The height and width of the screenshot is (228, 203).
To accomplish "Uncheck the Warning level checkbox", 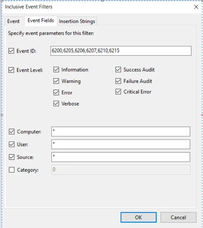I will pyautogui.click(x=56, y=81).
